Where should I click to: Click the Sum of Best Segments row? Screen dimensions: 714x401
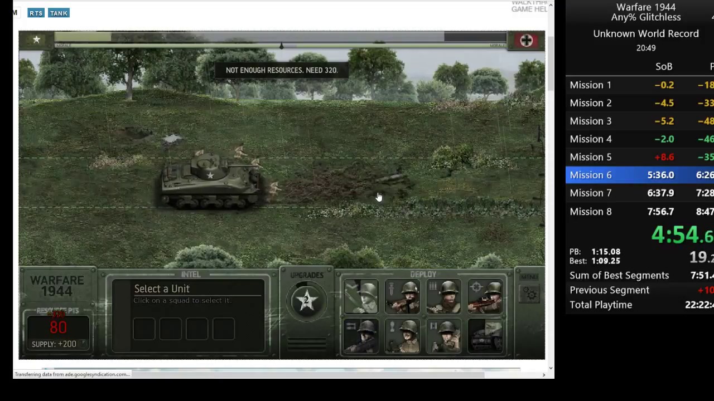pyautogui.click(x=640, y=275)
